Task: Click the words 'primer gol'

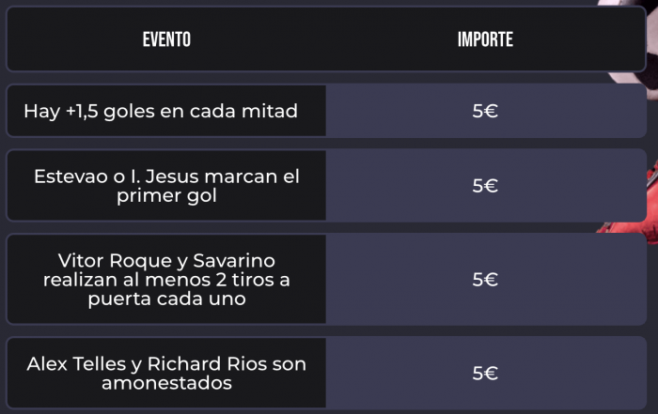Action: pyautogui.click(x=166, y=196)
